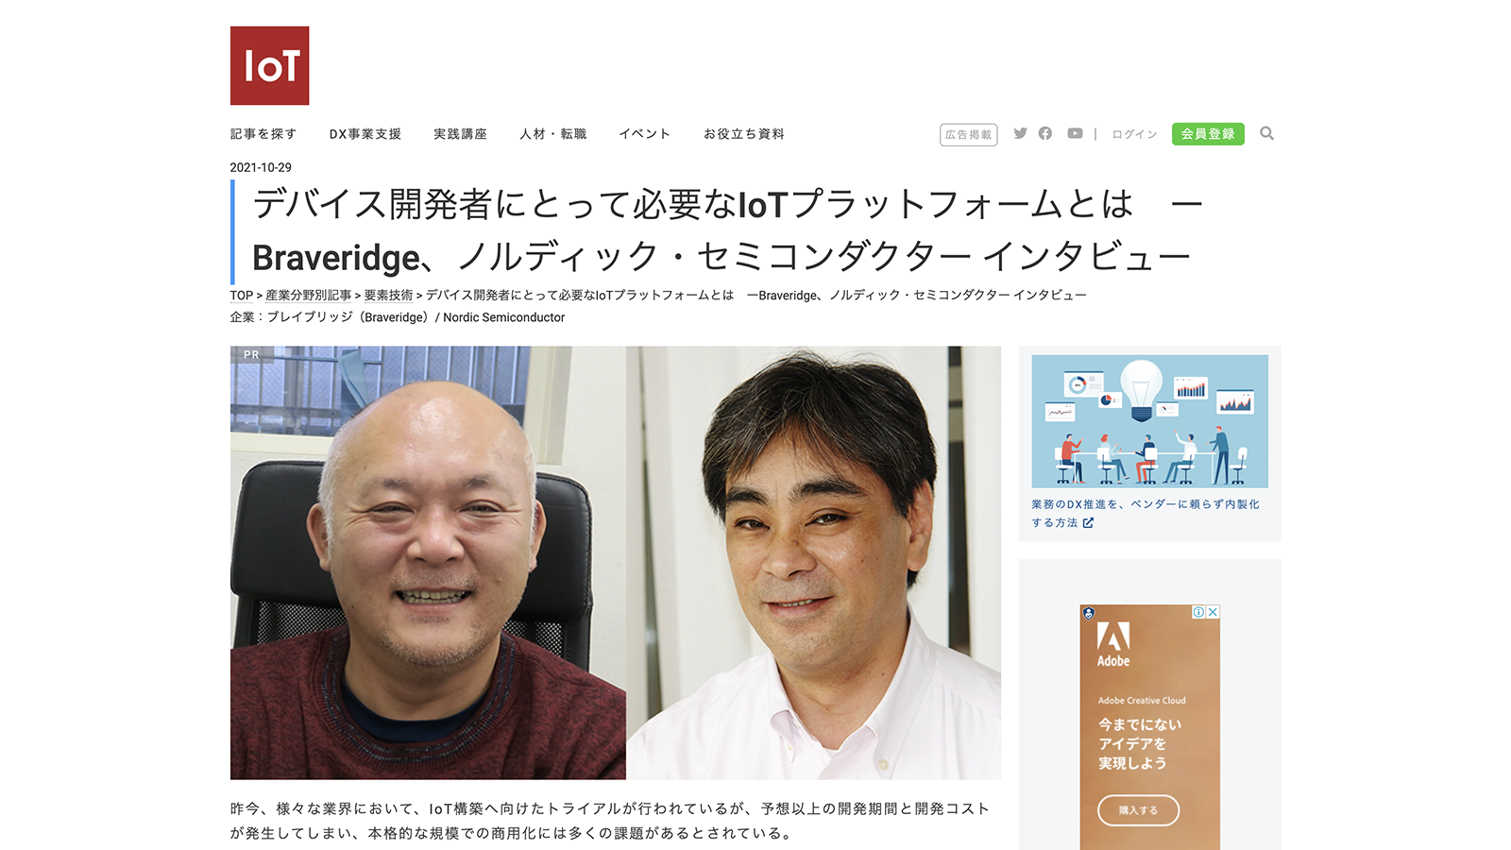Open お役立ち資料 navigation item
The width and height of the screenshot is (1511, 850).
pyautogui.click(x=744, y=134)
